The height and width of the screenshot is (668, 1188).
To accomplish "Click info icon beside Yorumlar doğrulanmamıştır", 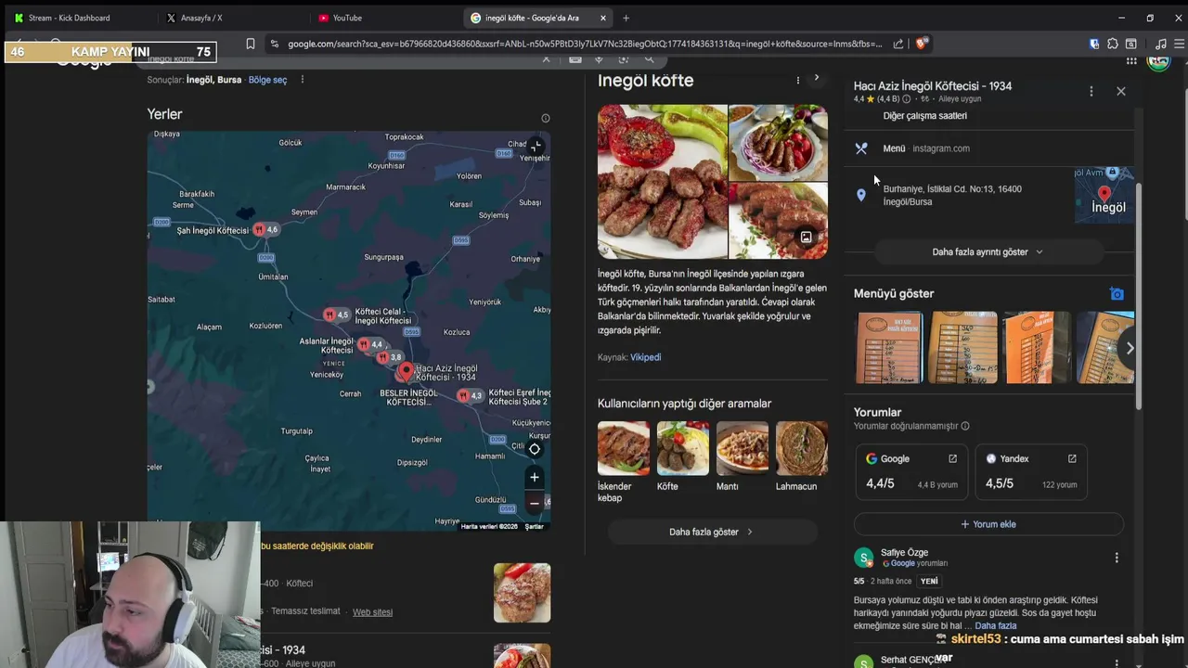I will point(965,426).
